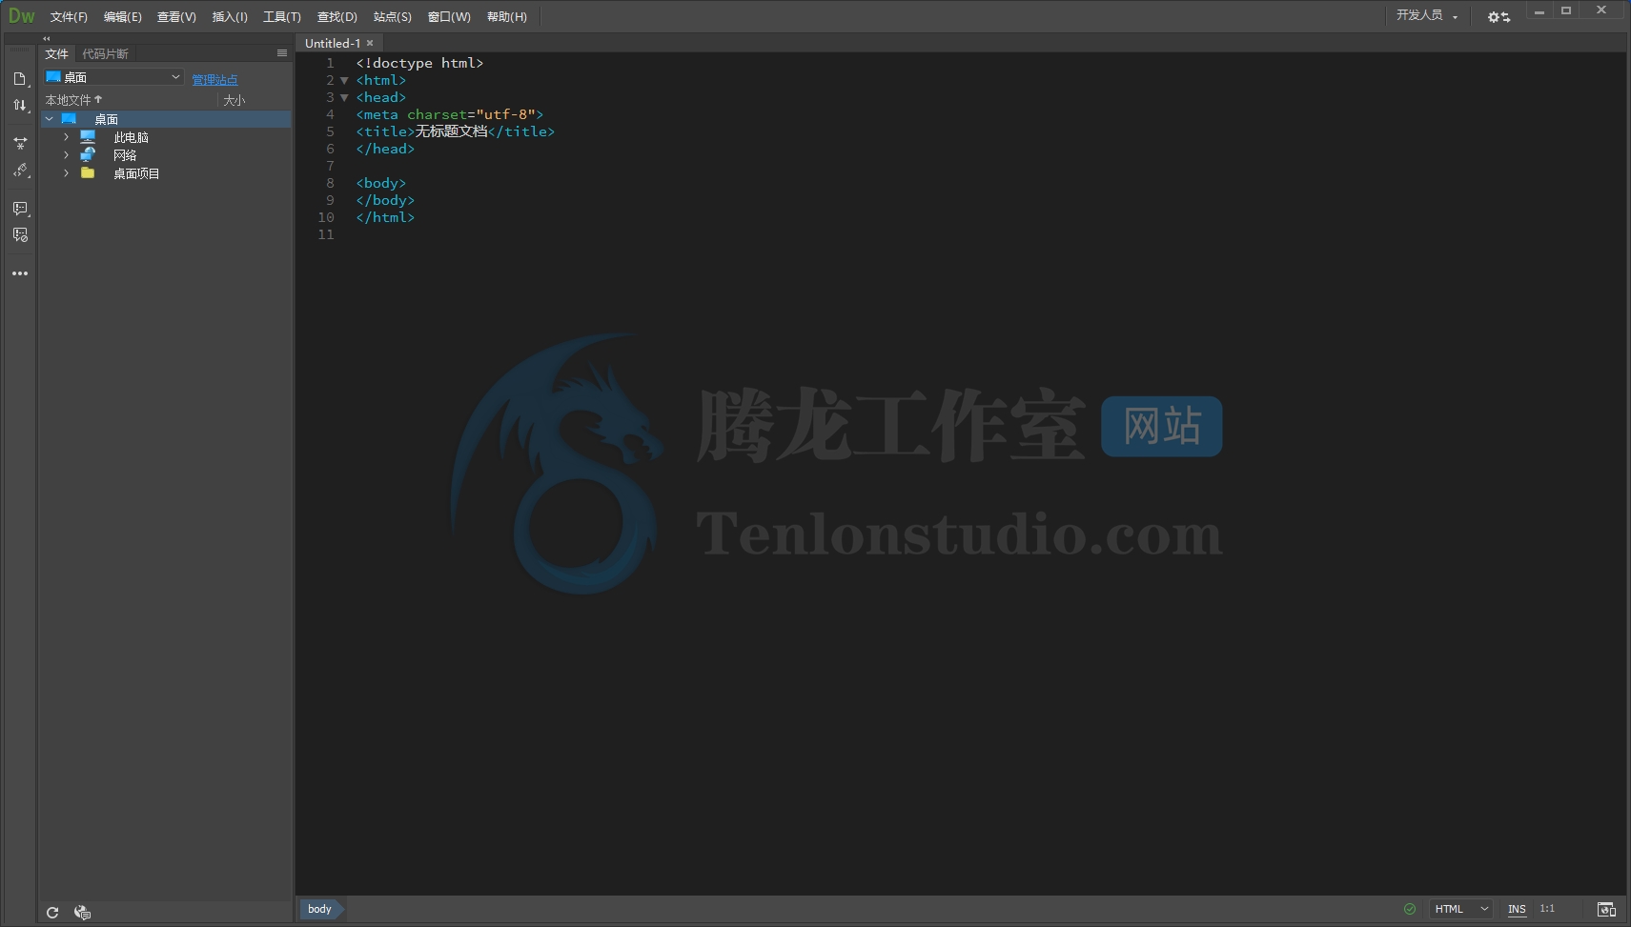
Task: Click the apply comment icon
Action: [20, 208]
